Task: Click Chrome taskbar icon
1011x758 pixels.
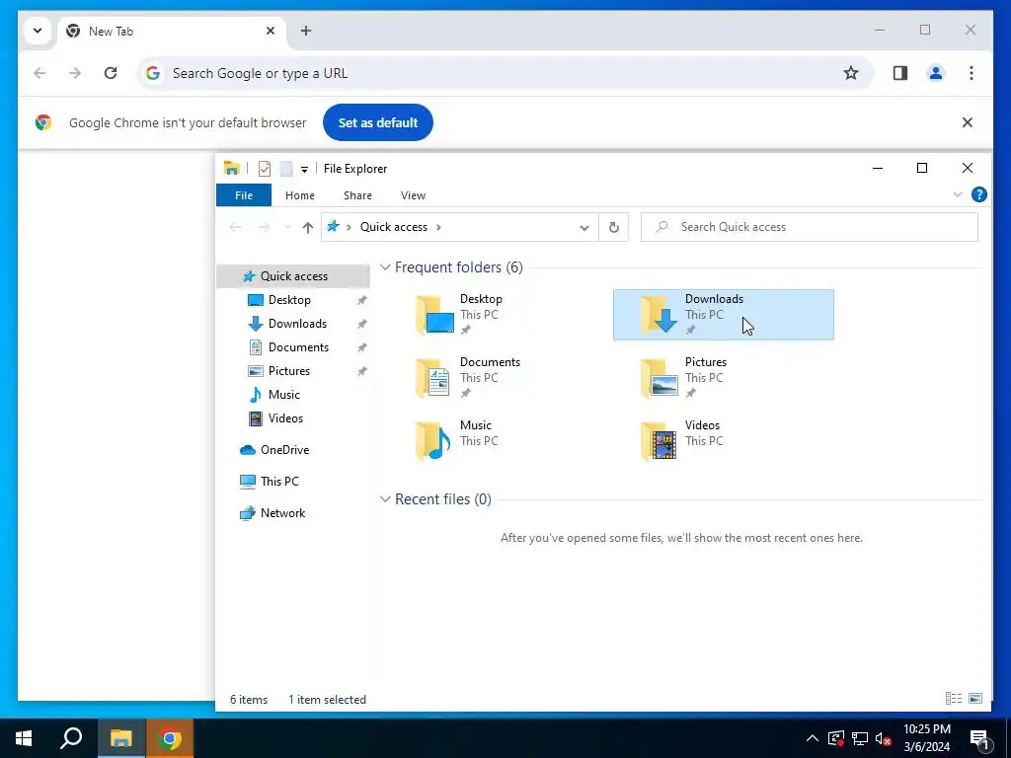Action: tap(170, 738)
